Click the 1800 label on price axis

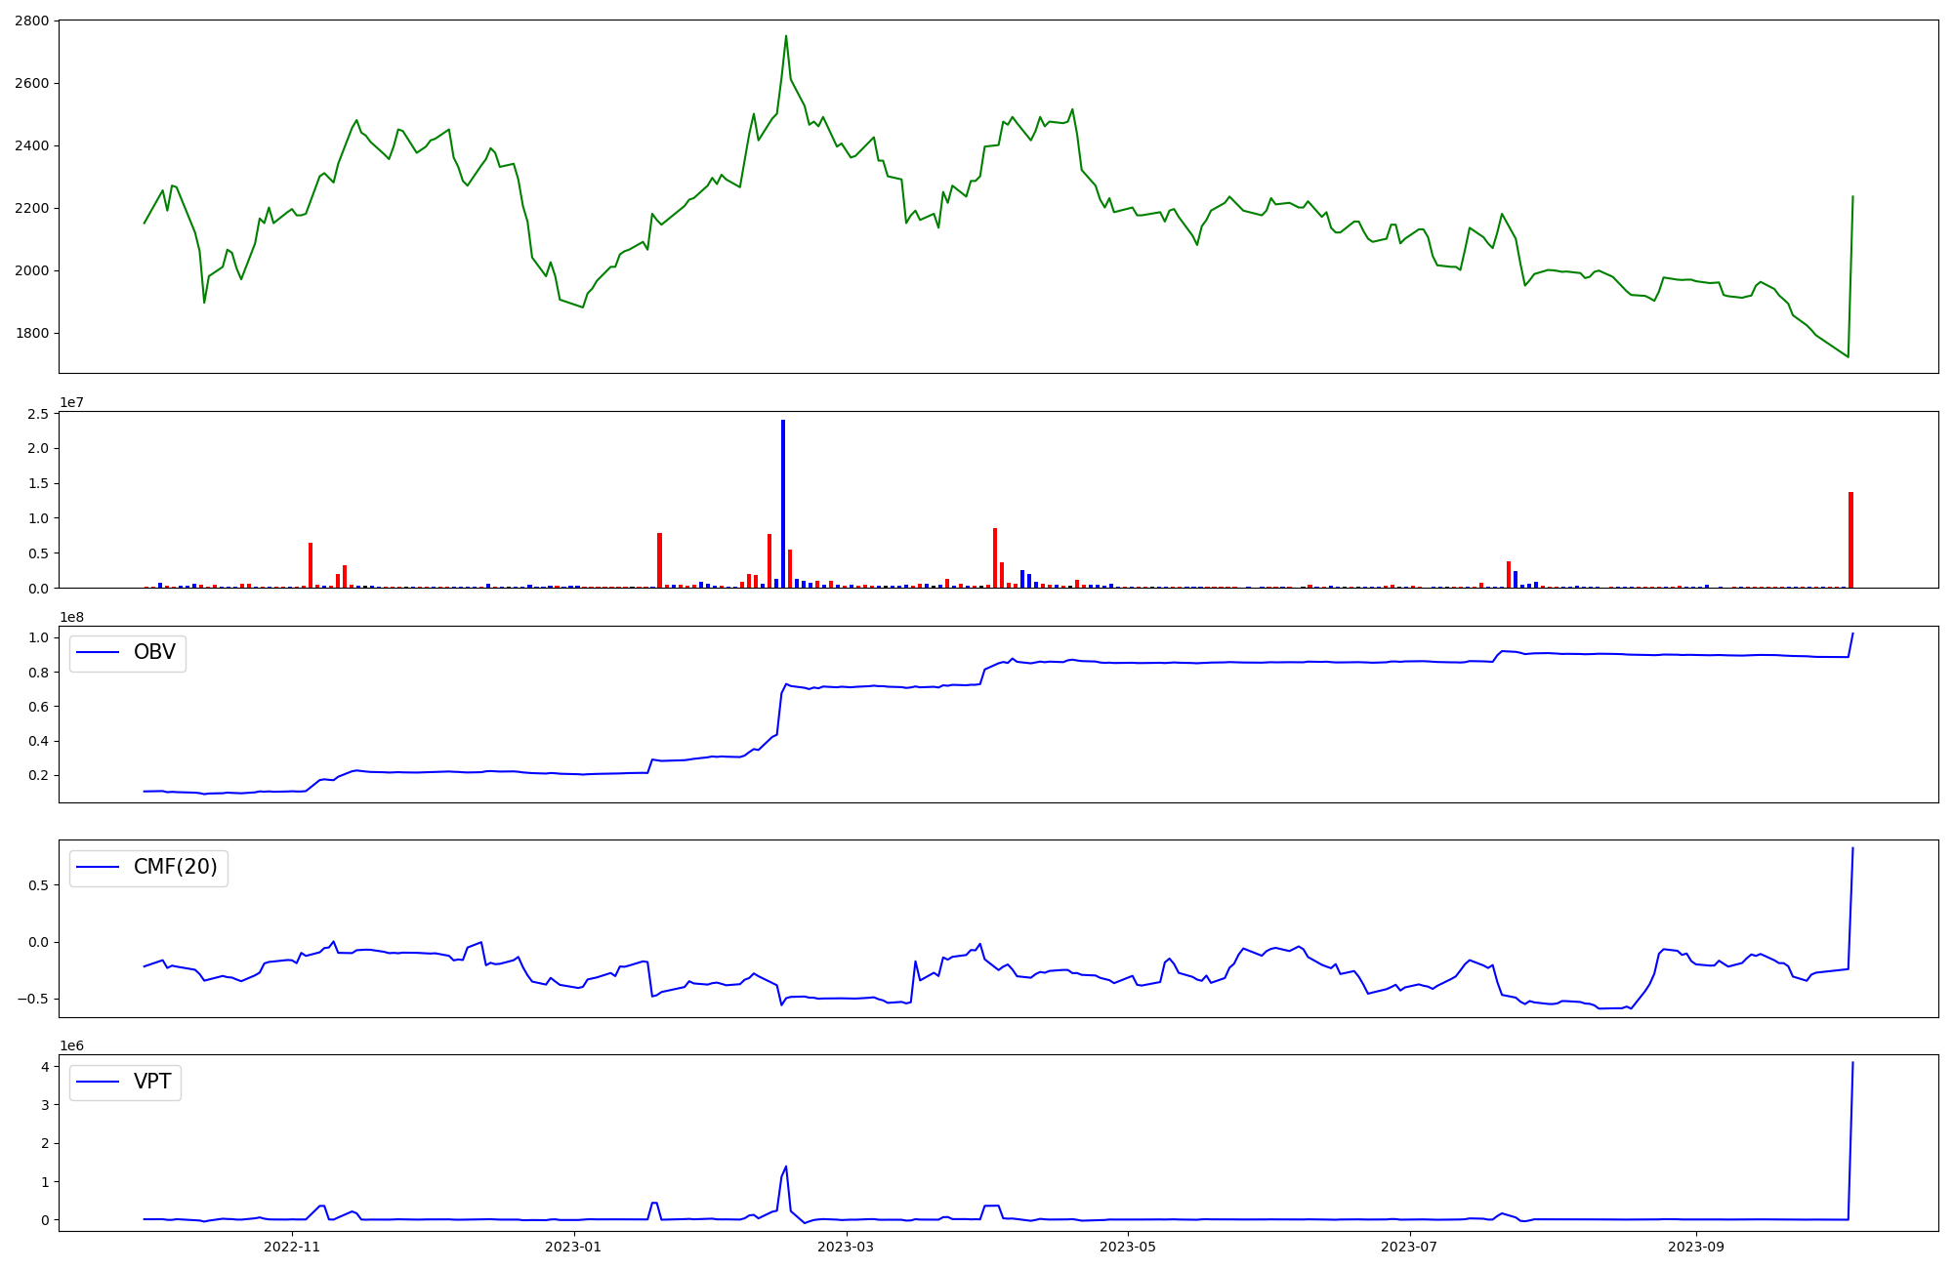(31, 333)
